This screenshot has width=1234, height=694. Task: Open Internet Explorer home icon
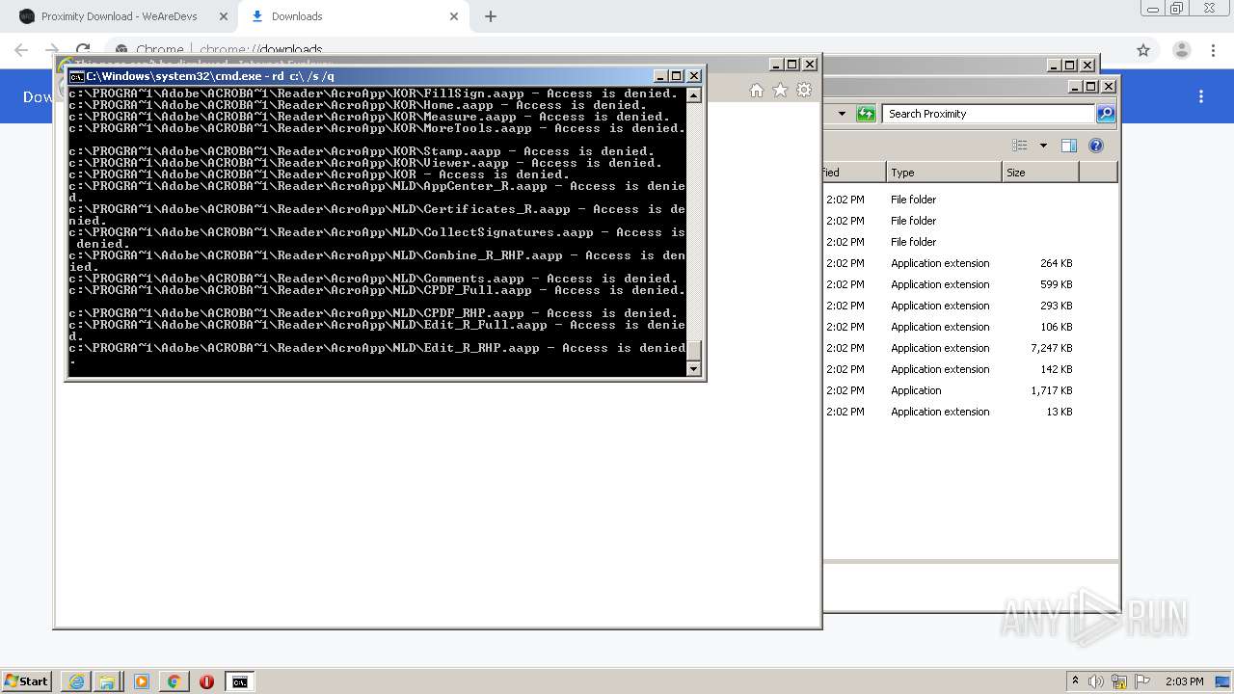(x=757, y=91)
